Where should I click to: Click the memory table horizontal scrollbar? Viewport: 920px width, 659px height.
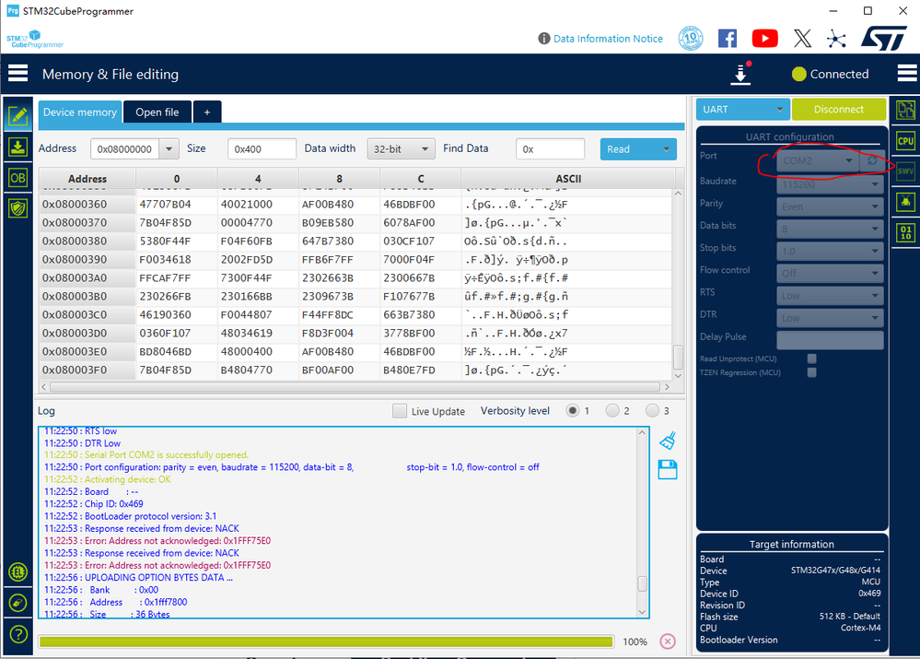(355, 387)
